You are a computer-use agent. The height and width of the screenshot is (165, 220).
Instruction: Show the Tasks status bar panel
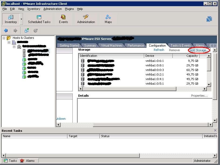[x=10, y=161]
